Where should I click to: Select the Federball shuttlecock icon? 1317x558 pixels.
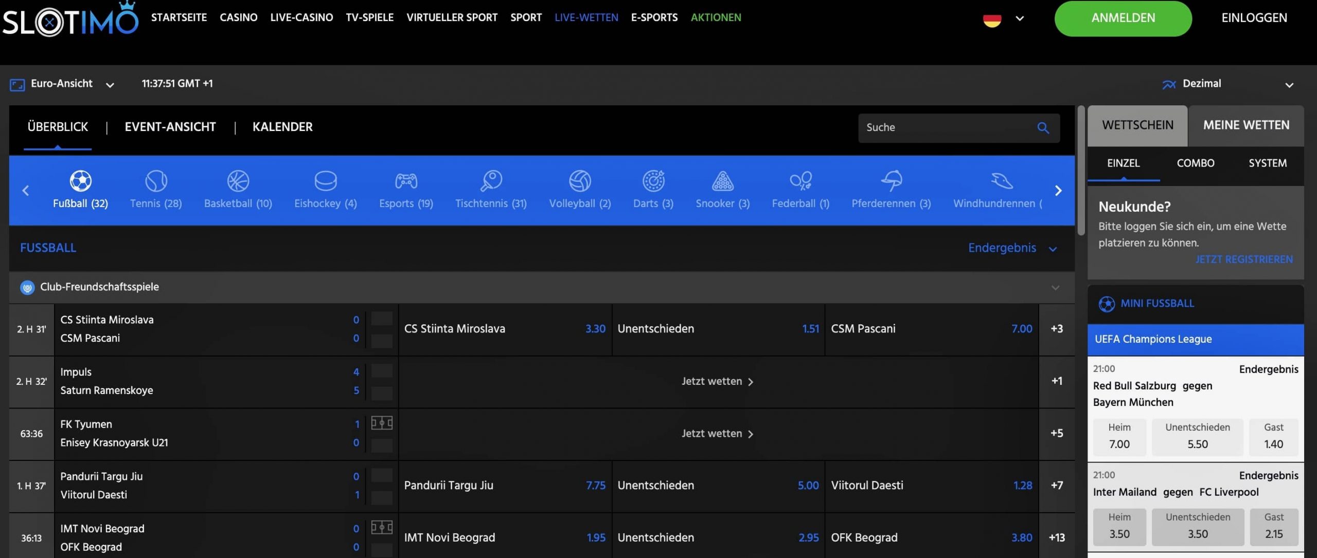pyautogui.click(x=800, y=181)
